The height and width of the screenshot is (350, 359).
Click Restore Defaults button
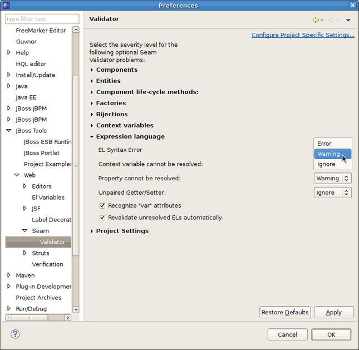click(285, 312)
